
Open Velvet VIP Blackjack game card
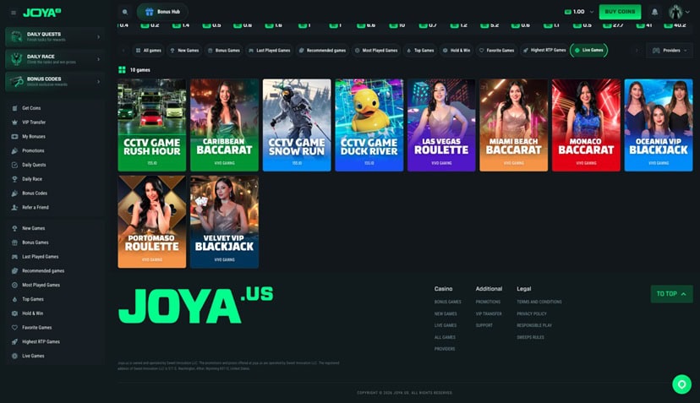(x=224, y=222)
